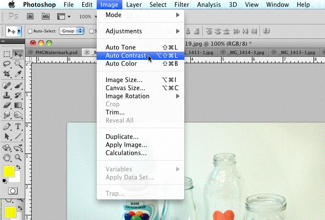Select the 3D Rotate tool
This screenshot has height=220, width=325.
pos(7,148)
